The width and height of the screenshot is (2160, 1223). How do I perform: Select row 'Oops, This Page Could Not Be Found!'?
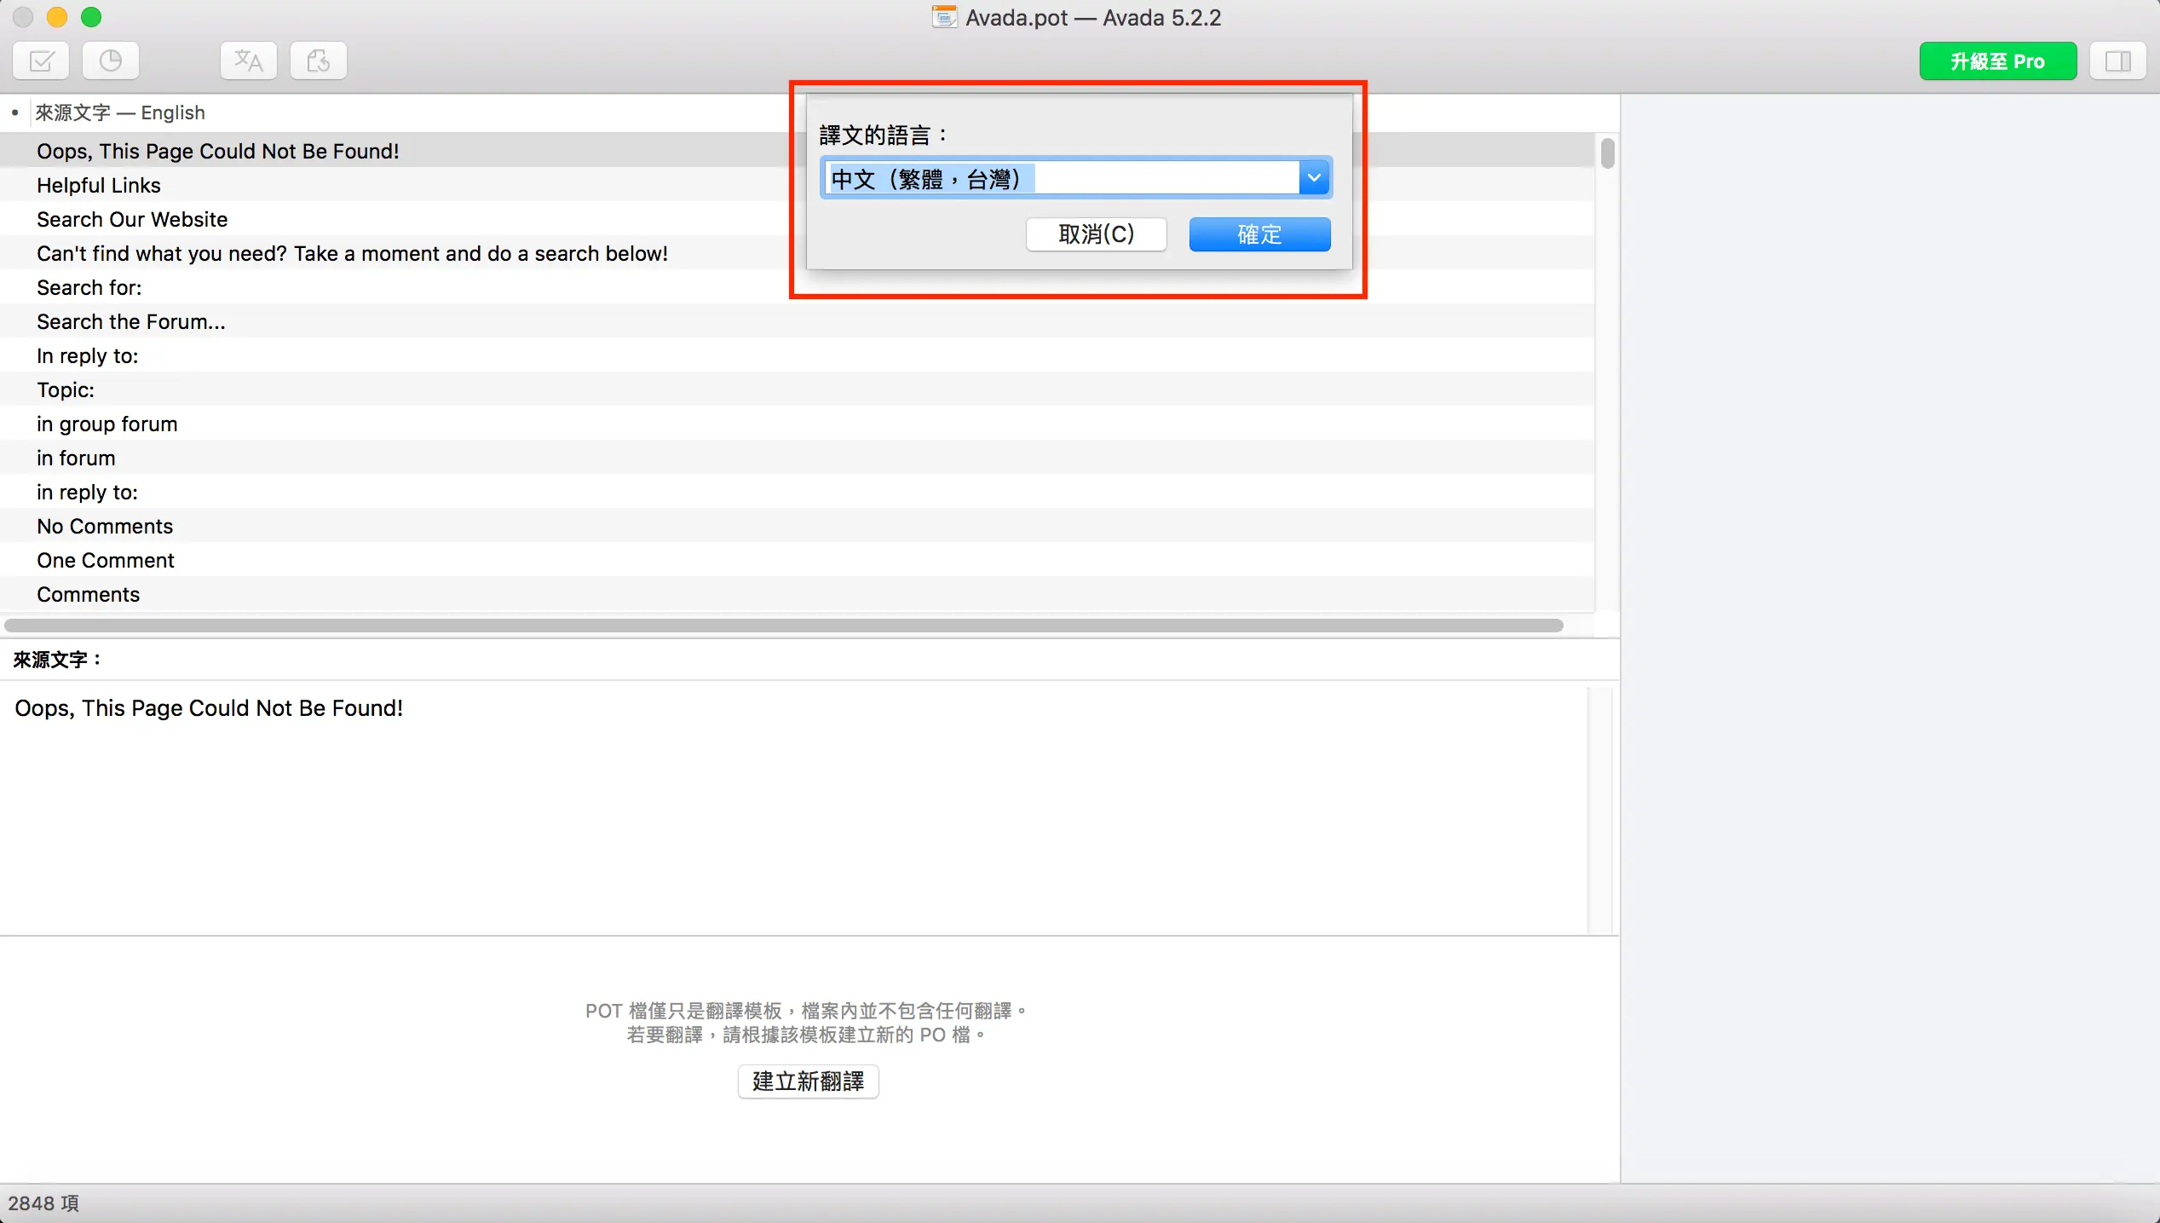(x=797, y=151)
